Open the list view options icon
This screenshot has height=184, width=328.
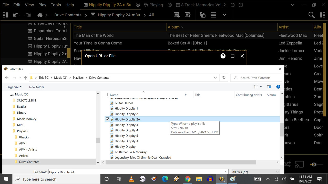coord(214,15)
